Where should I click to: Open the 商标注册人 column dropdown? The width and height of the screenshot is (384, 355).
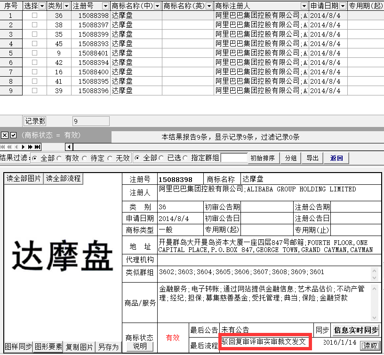[304, 6]
